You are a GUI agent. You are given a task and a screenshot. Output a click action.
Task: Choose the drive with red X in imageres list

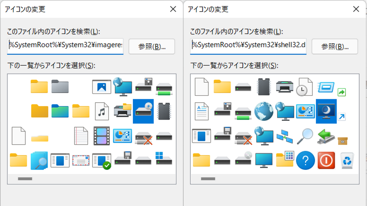coord(143,138)
